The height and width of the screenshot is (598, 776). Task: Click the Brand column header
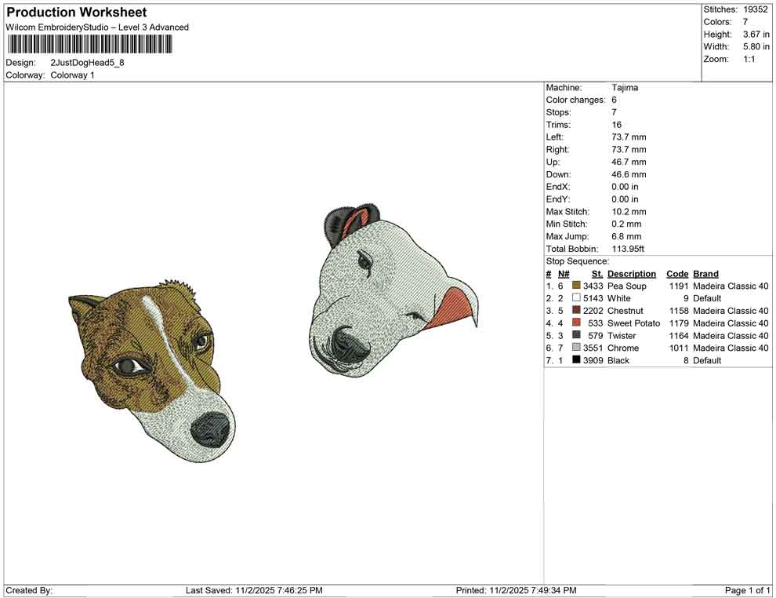click(705, 273)
